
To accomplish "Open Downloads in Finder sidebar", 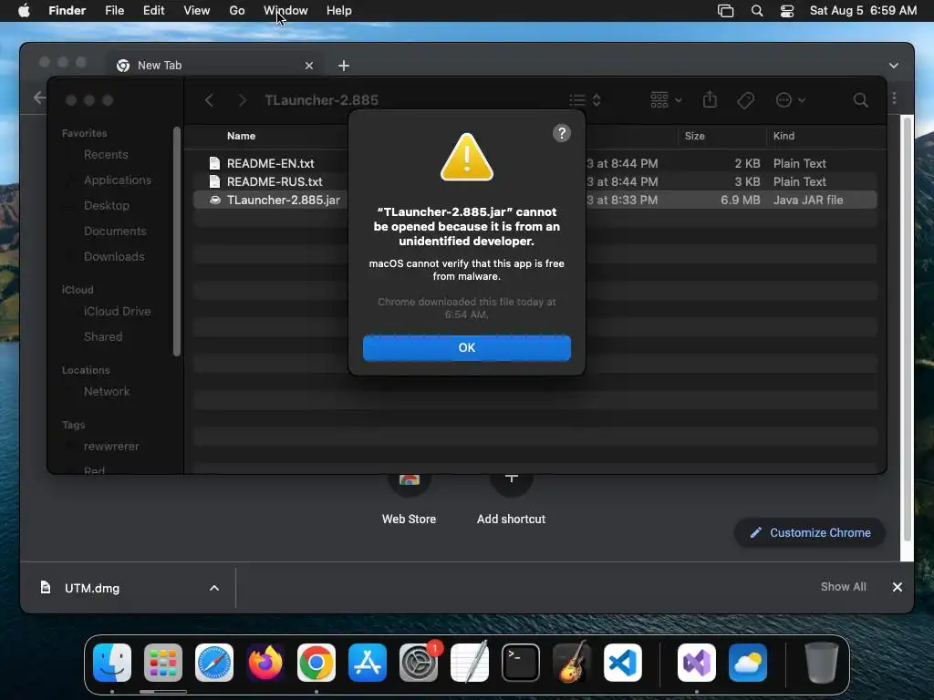I will pos(114,256).
